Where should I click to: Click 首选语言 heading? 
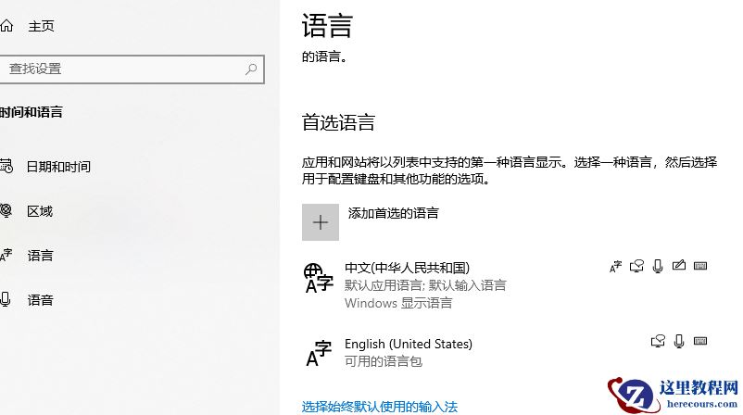pyautogui.click(x=338, y=122)
